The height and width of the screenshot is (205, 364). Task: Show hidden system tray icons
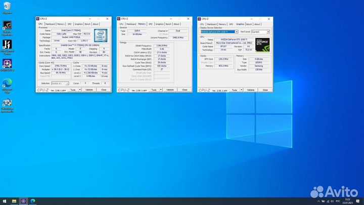tap(318, 201)
